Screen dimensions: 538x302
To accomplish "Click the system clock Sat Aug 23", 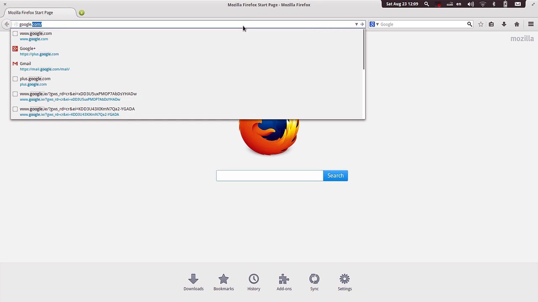I will coord(402,4).
